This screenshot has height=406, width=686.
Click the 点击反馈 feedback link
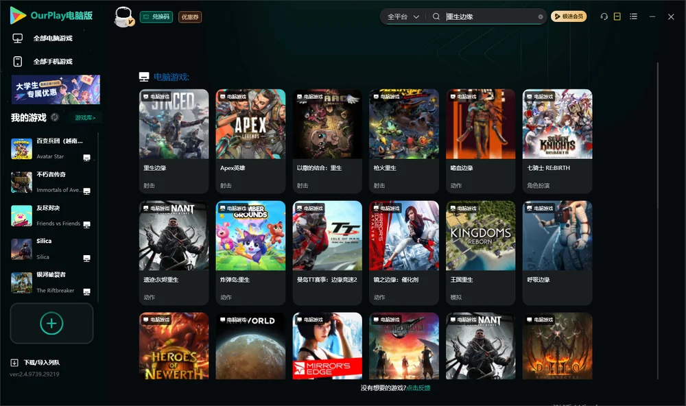click(x=418, y=387)
